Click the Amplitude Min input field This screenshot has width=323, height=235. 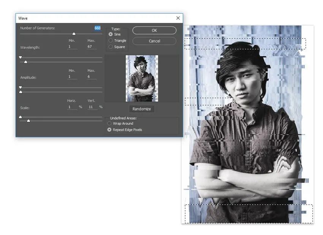(x=72, y=77)
